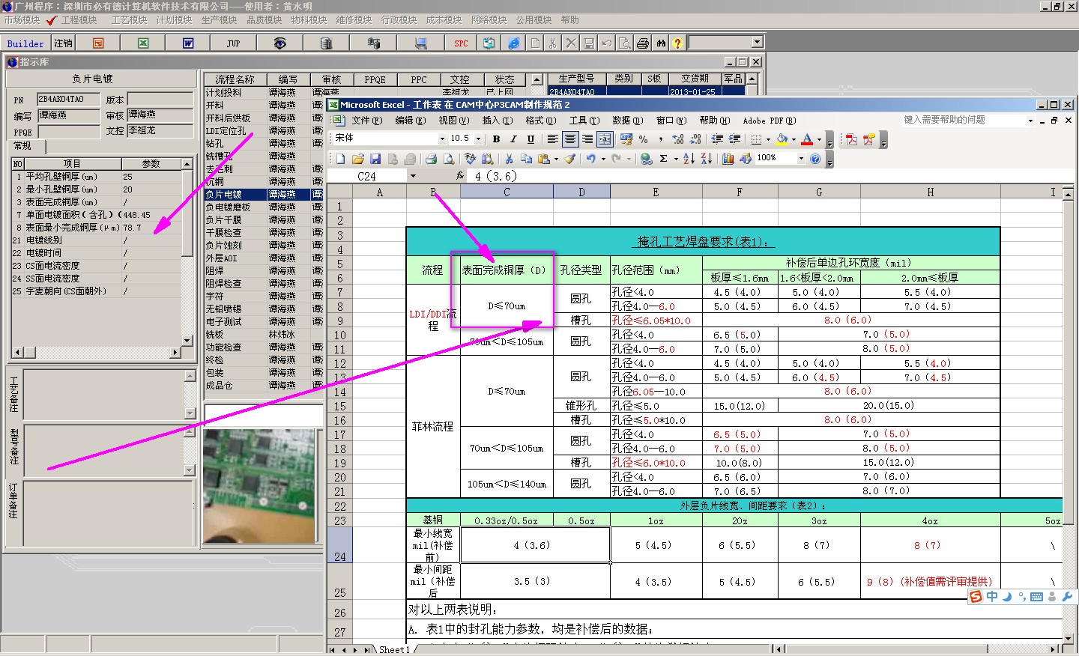Open the Name Box C24 dropdown arrow
This screenshot has width=1079, height=656.
(x=413, y=176)
